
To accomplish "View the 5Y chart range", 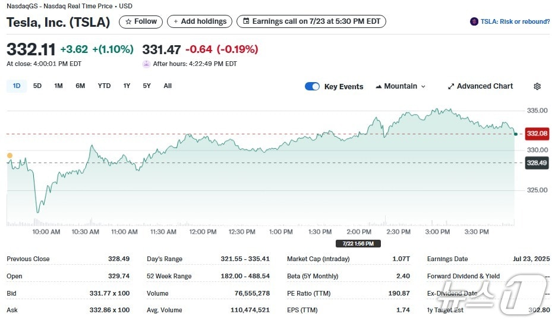I will 147,86.
